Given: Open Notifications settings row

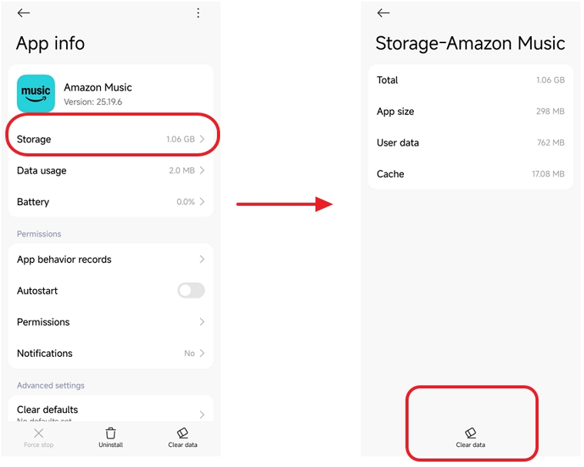Looking at the screenshot, I should [x=110, y=353].
